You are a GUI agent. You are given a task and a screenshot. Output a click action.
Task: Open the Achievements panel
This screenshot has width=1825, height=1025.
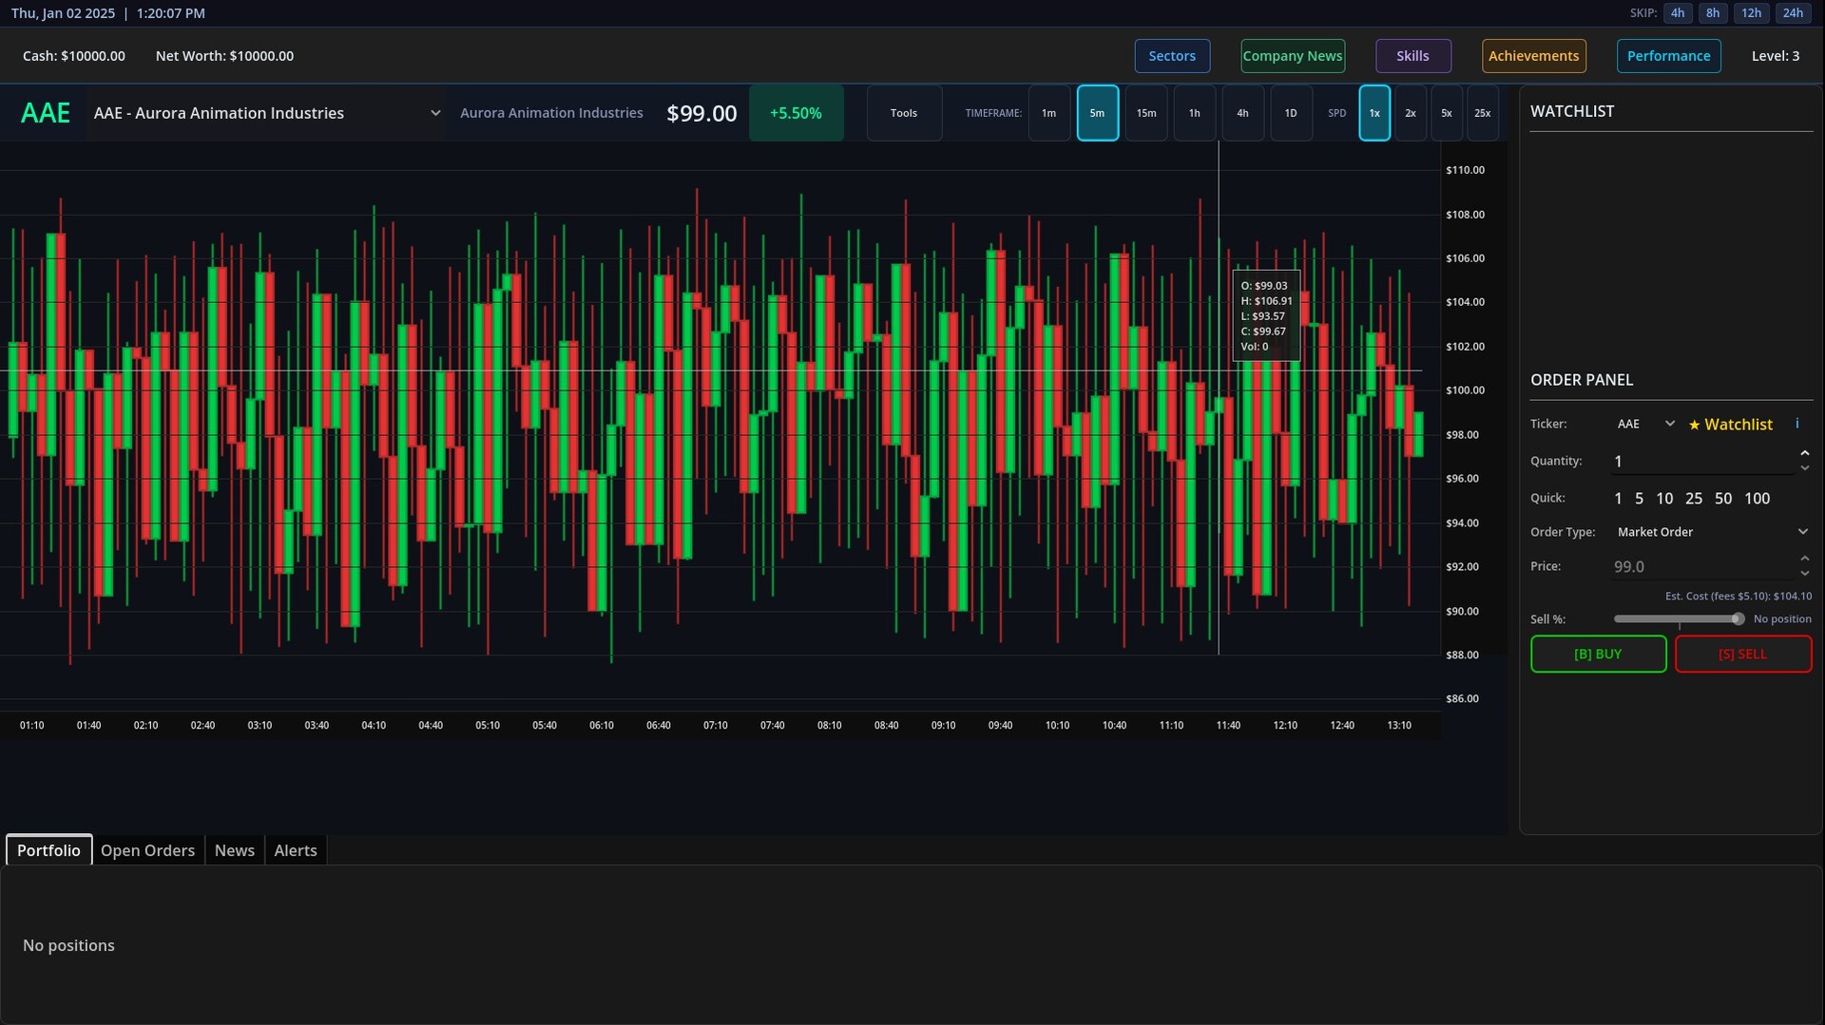click(x=1533, y=56)
